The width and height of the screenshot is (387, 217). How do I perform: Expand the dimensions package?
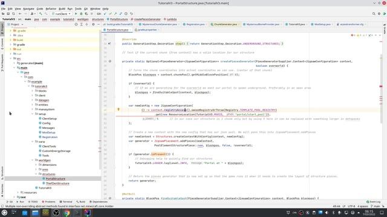coord(36,165)
